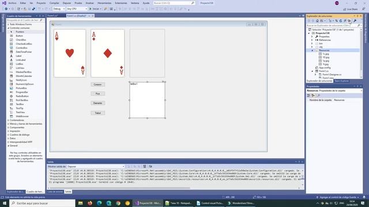Expand the Properties node in Solution Explorer
The image size is (369, 207).
coord(312,37)
